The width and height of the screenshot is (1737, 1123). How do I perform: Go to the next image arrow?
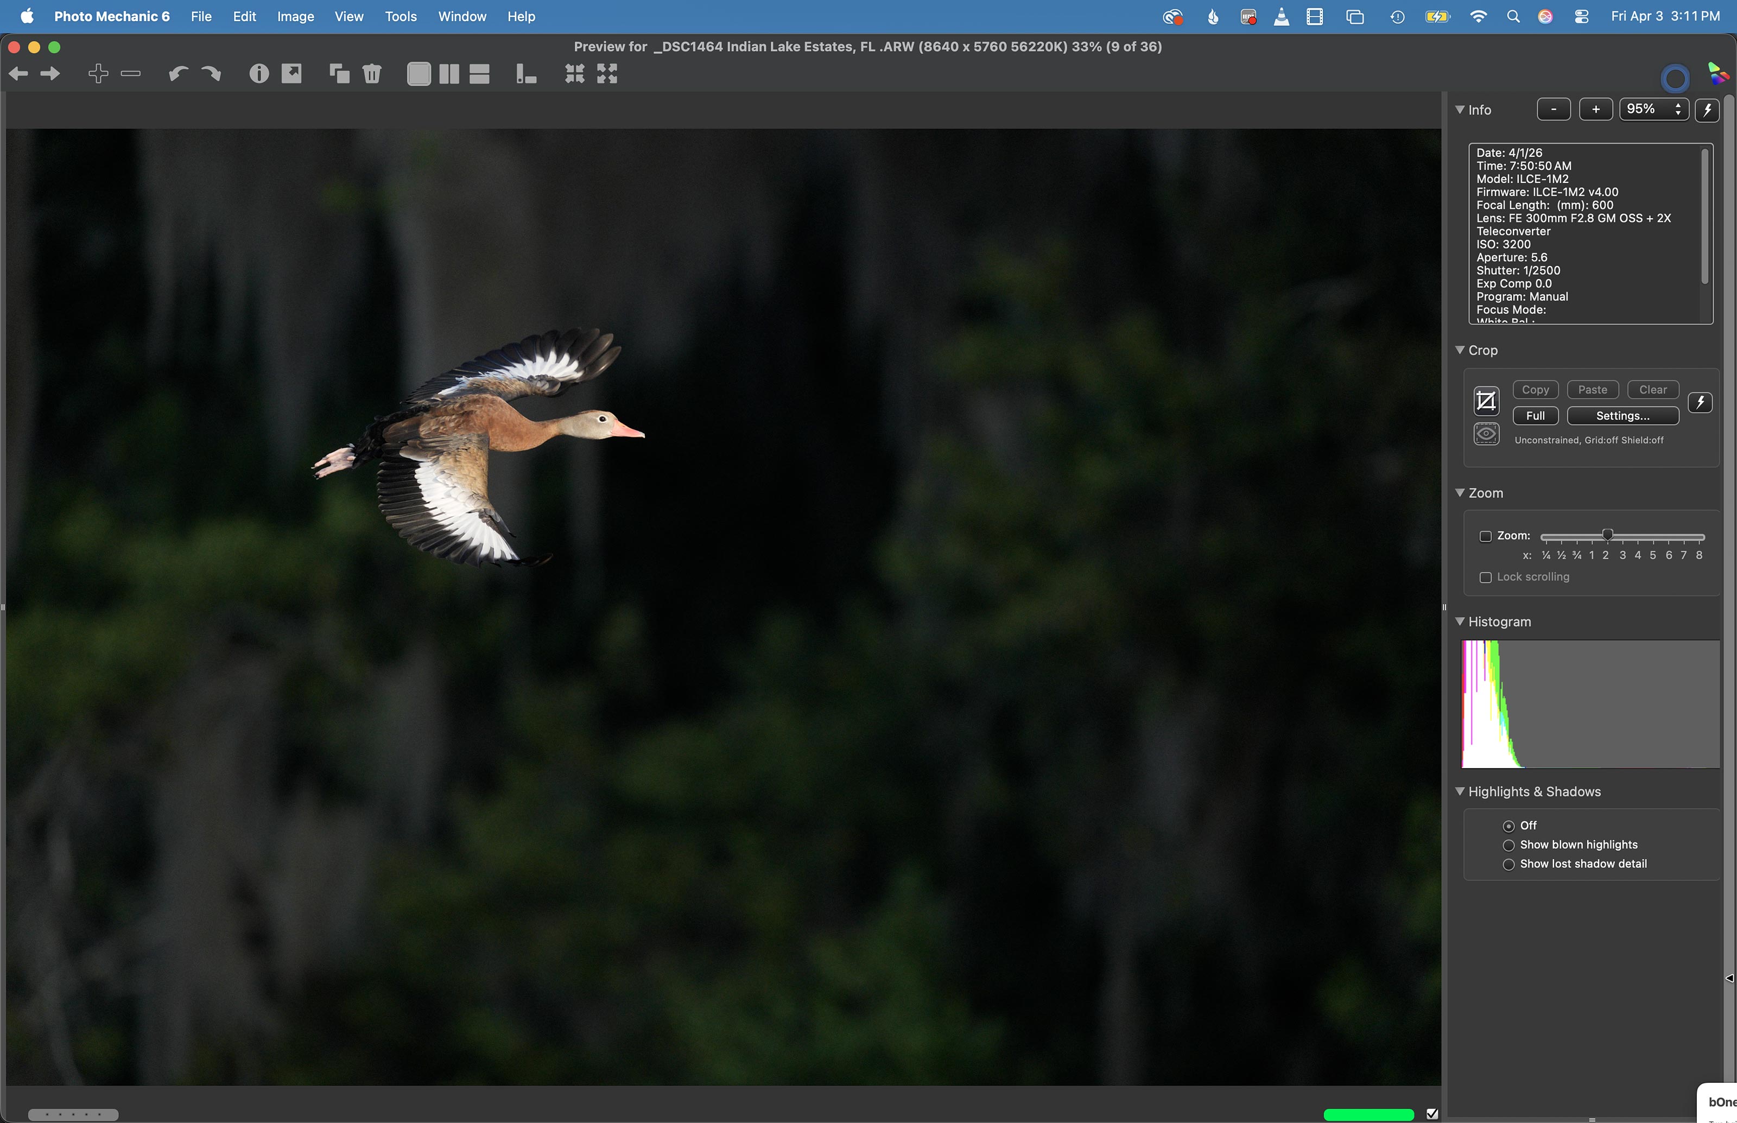(49, 74)
